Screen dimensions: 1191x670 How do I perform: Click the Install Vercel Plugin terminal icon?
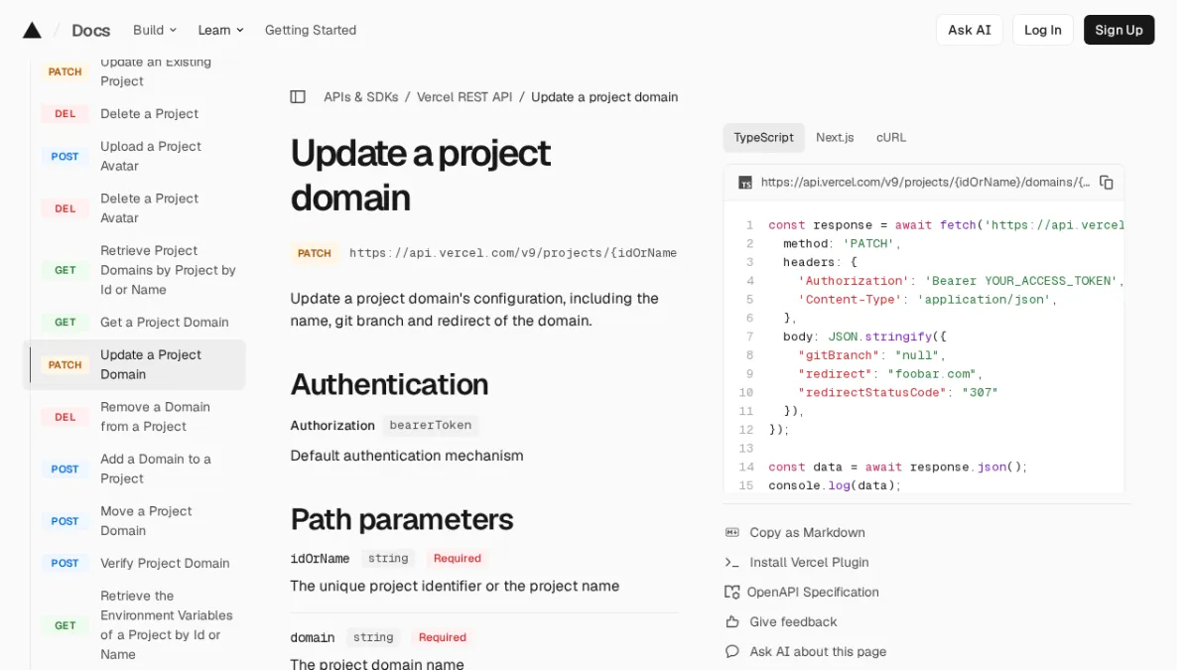[x=732, y=563]
